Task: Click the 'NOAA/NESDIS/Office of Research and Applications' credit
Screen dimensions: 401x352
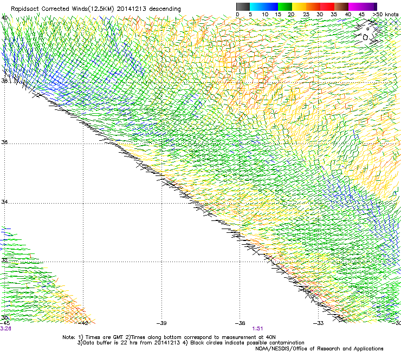Action: 319,349
